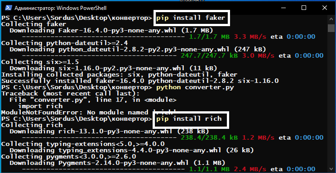Image resolution: width=336 pixels, height=173 pixels.
Task: Click the window title text Windows PowerShell
Action: (x=60, y=8)
